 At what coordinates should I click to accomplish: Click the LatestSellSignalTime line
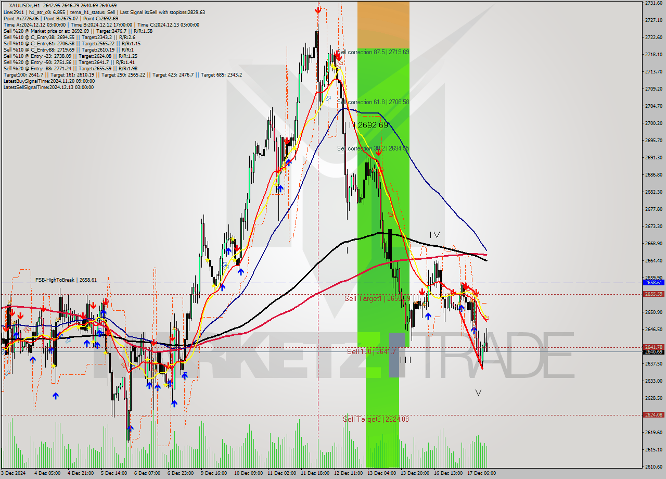[48, 87]
